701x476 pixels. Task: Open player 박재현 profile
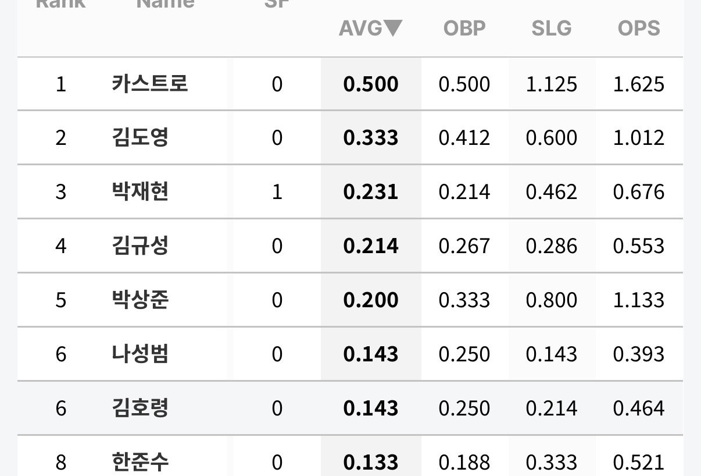(140, 192)
